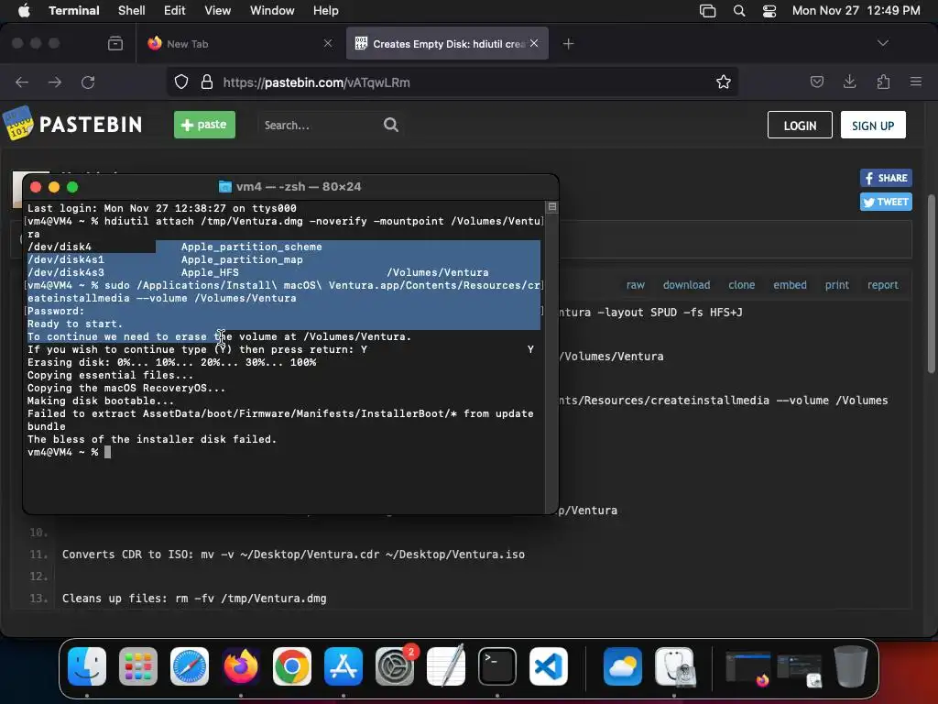
Task: Open the View menu
Action: pyautogui.click(x=217, y=10)
